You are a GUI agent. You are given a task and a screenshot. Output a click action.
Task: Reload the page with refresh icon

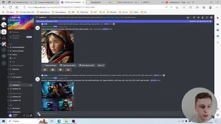(10, 7)
